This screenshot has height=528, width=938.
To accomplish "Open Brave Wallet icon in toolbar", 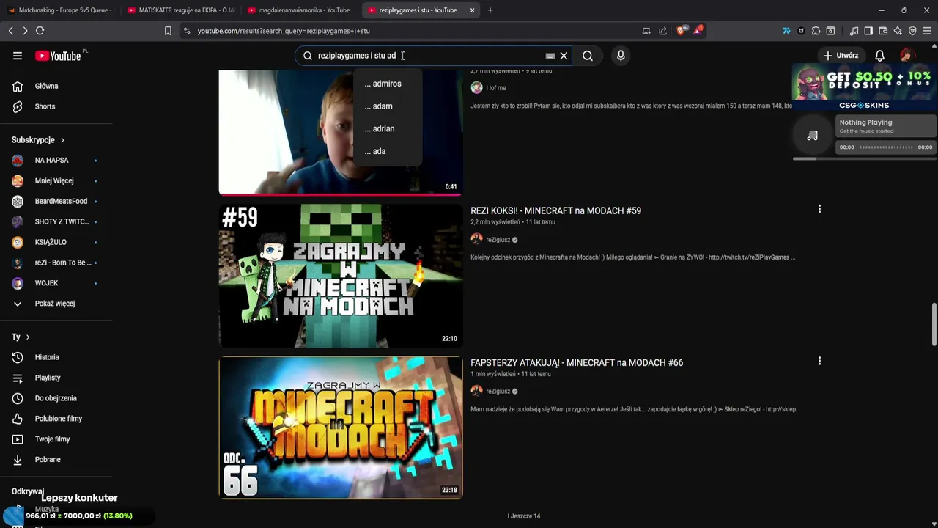I will point(883,31).
